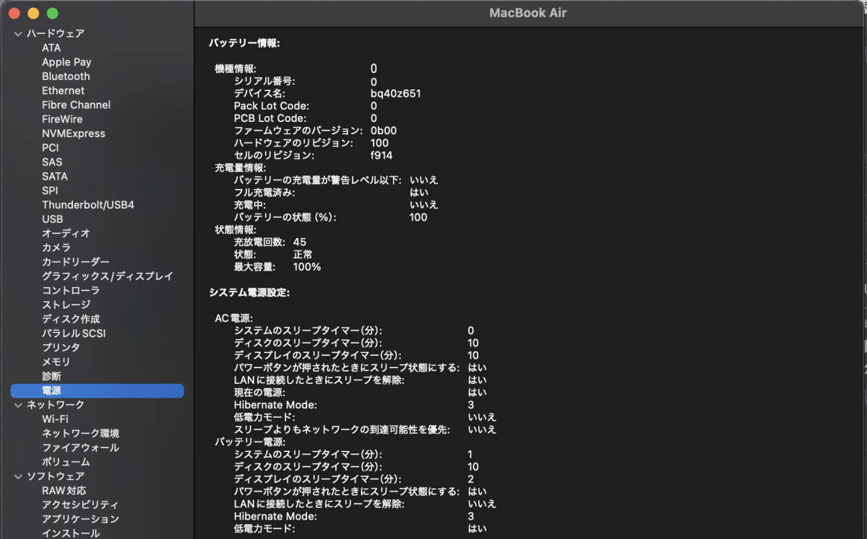The image size is (867, 539).
Task: Select パラレルSCSI entry
Action: (x=74, y=333)
